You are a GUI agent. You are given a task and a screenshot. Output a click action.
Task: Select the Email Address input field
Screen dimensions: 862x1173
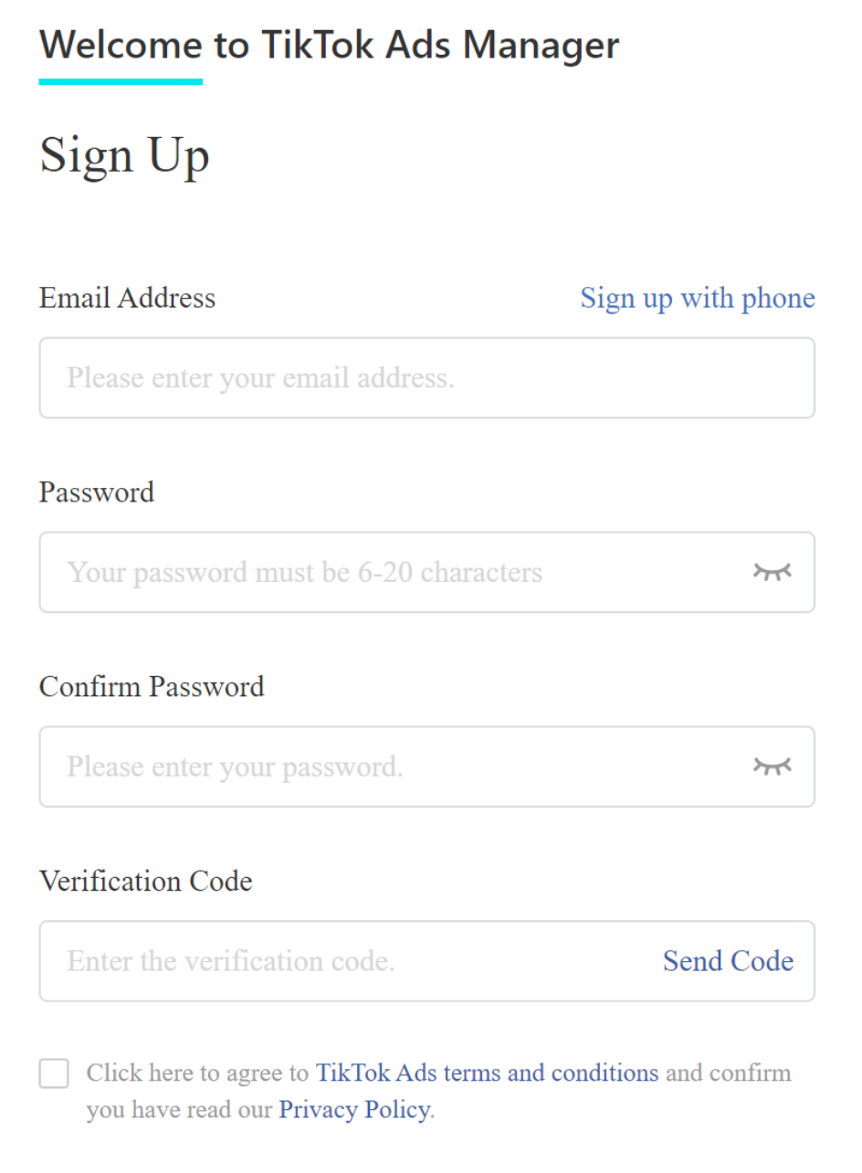tap(427, 377)
